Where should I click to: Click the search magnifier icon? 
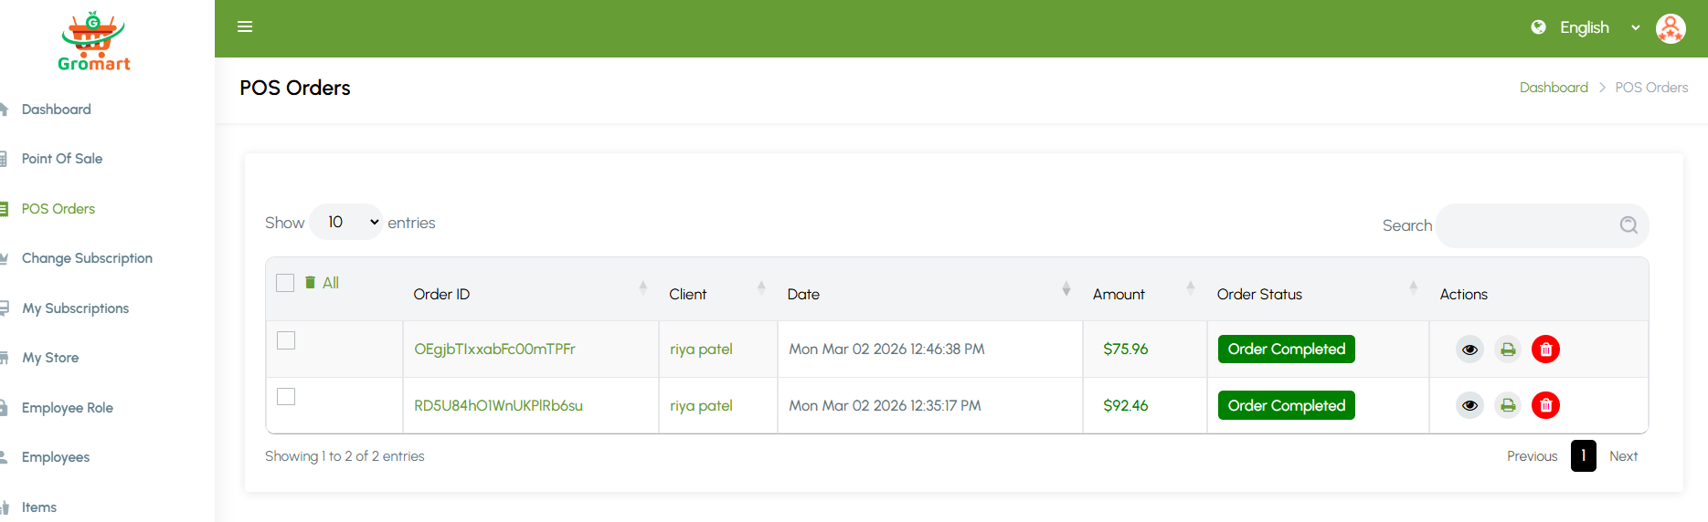(x=1628, y=225)
